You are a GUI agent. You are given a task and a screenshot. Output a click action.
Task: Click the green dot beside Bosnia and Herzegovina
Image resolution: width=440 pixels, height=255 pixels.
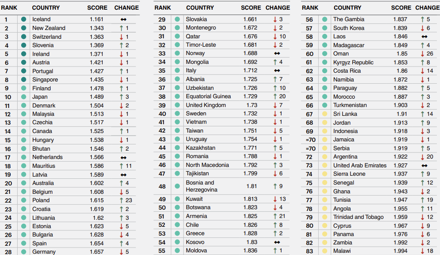point(177,186)
